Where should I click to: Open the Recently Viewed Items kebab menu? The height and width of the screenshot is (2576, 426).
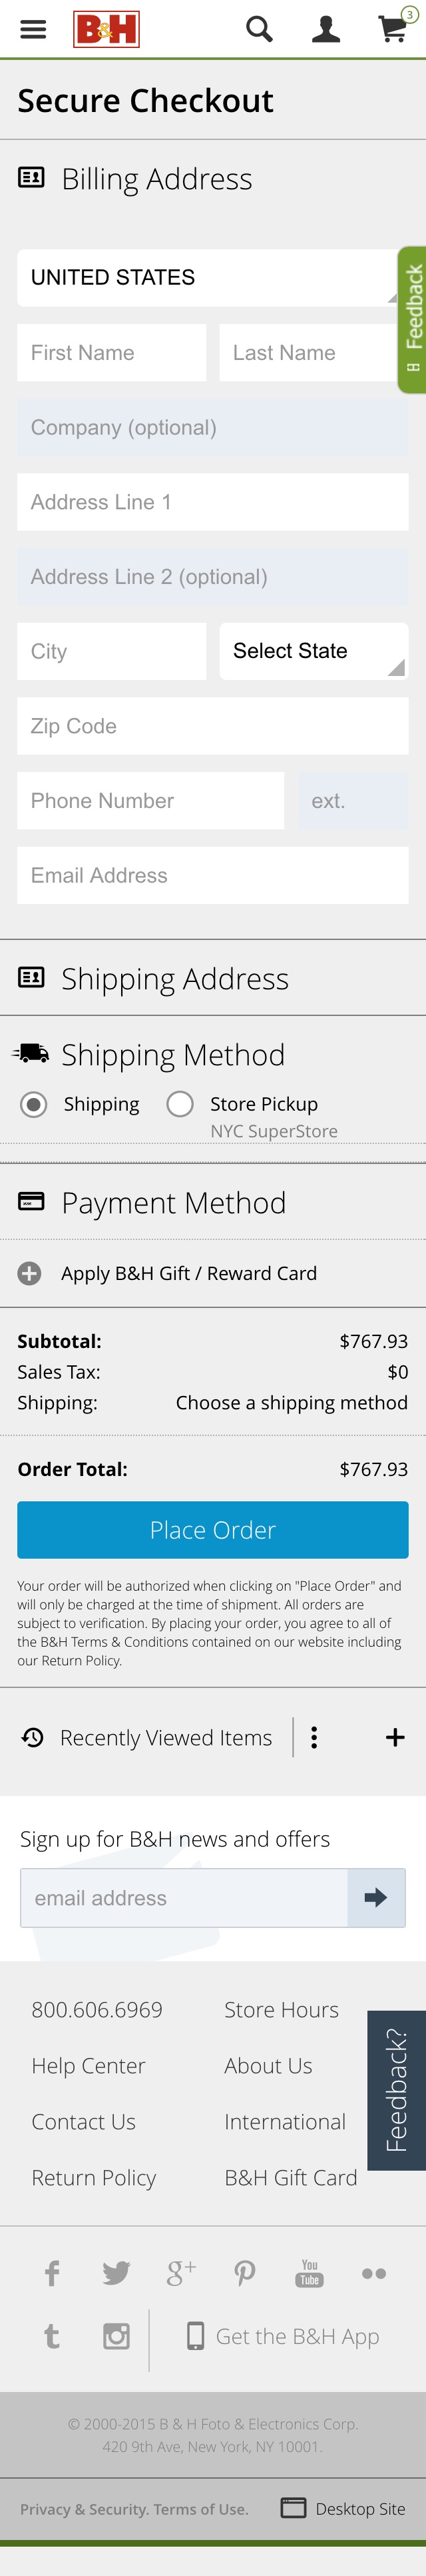click(314, 1737)
